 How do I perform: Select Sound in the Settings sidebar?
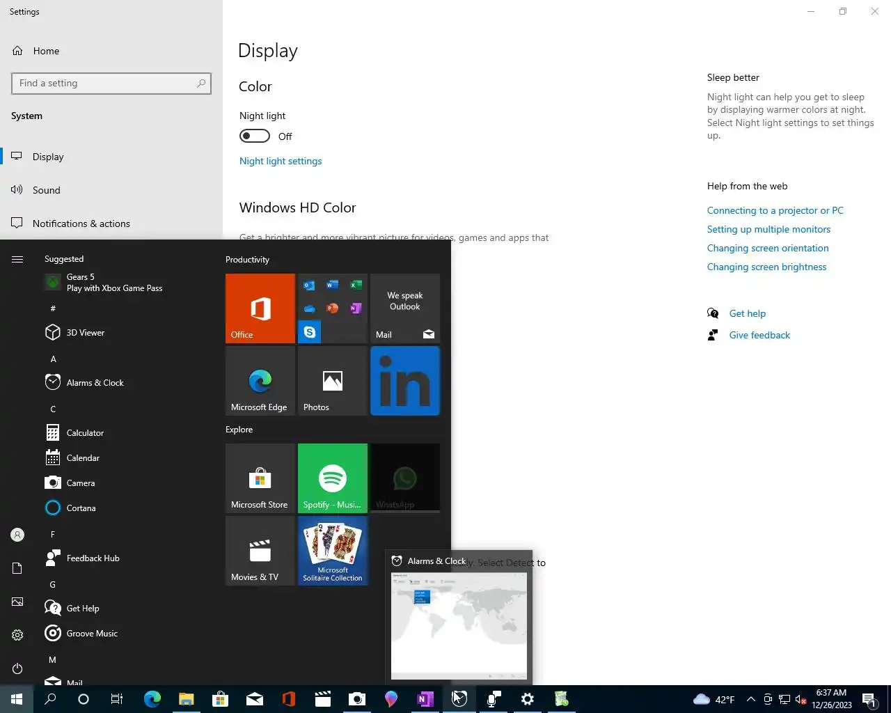point(111,190)
